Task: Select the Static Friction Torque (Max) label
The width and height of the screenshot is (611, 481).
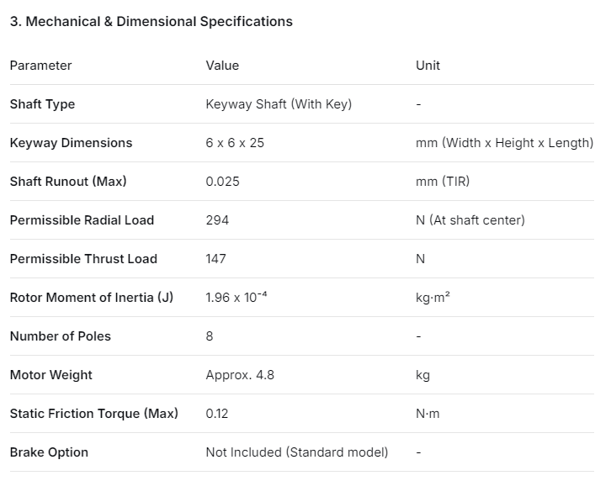Action: point(93,414)
